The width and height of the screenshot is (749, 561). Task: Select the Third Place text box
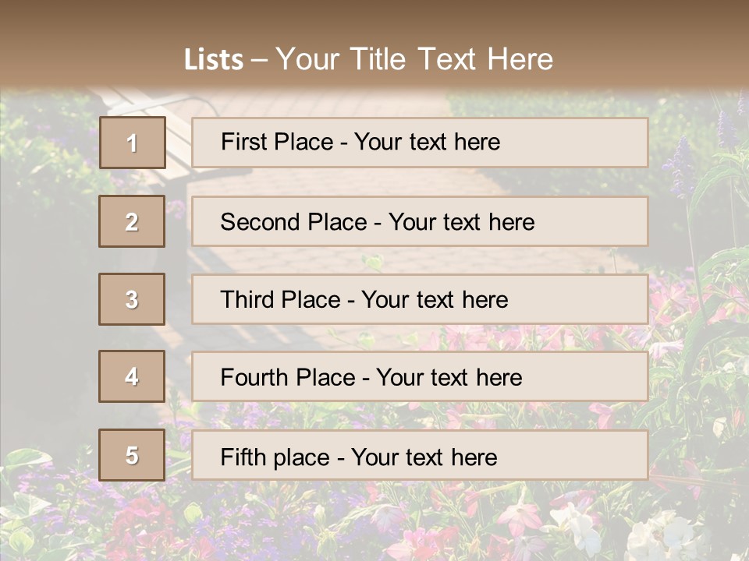420,299
